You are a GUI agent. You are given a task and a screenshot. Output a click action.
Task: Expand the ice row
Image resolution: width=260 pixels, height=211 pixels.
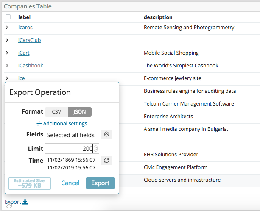pos(7,78)
